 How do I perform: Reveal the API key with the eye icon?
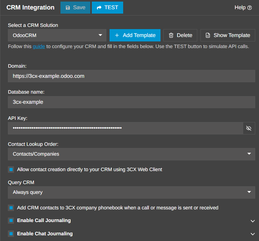click(x=249, y=128)
